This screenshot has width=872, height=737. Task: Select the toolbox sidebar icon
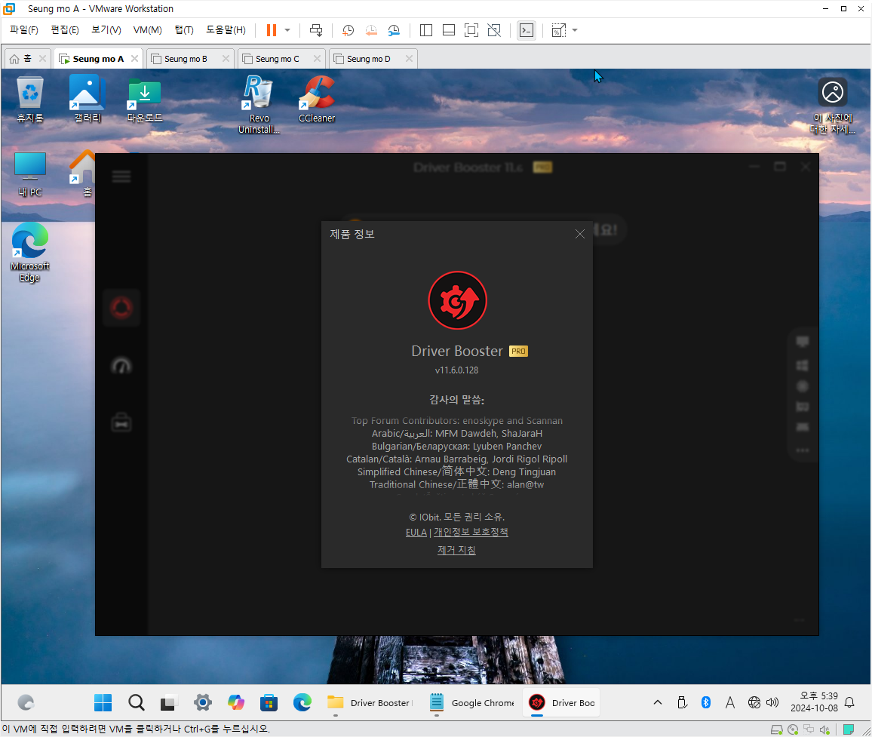pyautogui.click(x=121, y=422)
